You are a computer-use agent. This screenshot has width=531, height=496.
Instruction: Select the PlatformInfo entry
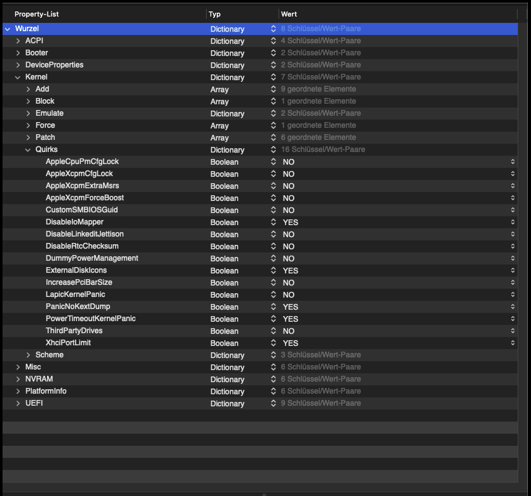pos(46,392)
